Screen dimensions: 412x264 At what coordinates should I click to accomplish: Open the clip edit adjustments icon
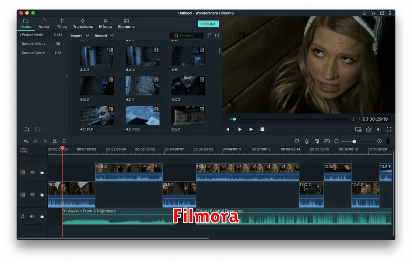[64, 141]
